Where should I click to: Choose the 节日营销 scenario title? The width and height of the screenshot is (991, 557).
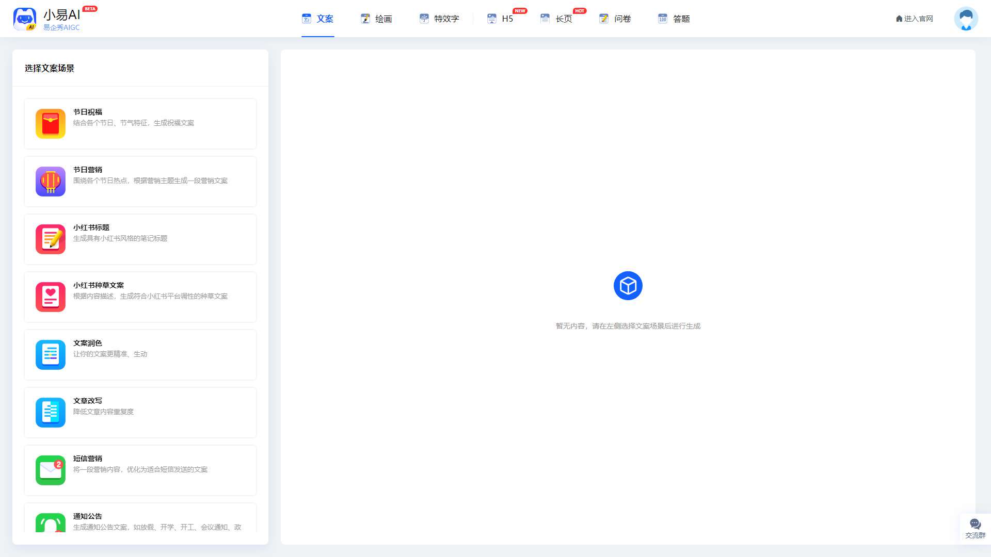pyautogui.click(x=88, y=170)
